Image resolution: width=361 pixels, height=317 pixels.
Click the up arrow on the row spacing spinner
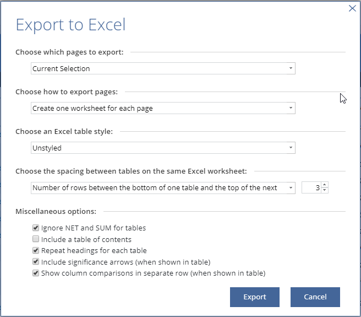pyautogui.click(x=325, y=185)
